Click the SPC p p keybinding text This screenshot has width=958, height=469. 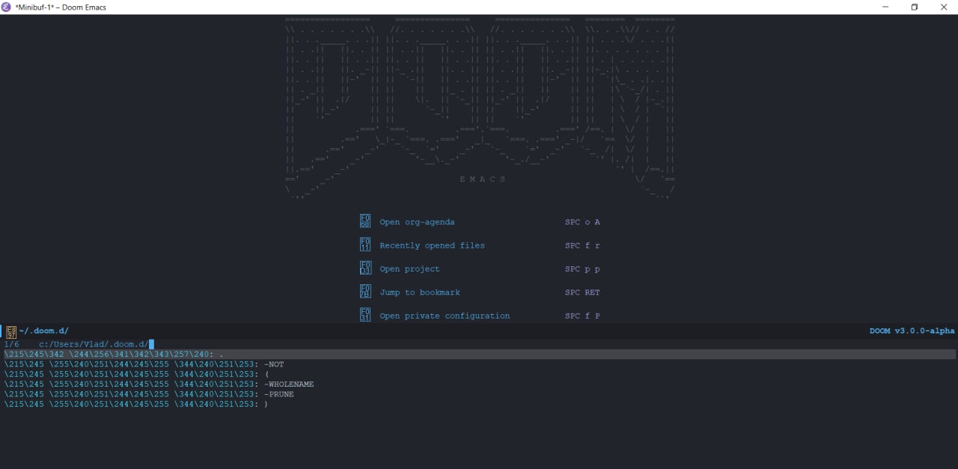(x=582, y=269)
